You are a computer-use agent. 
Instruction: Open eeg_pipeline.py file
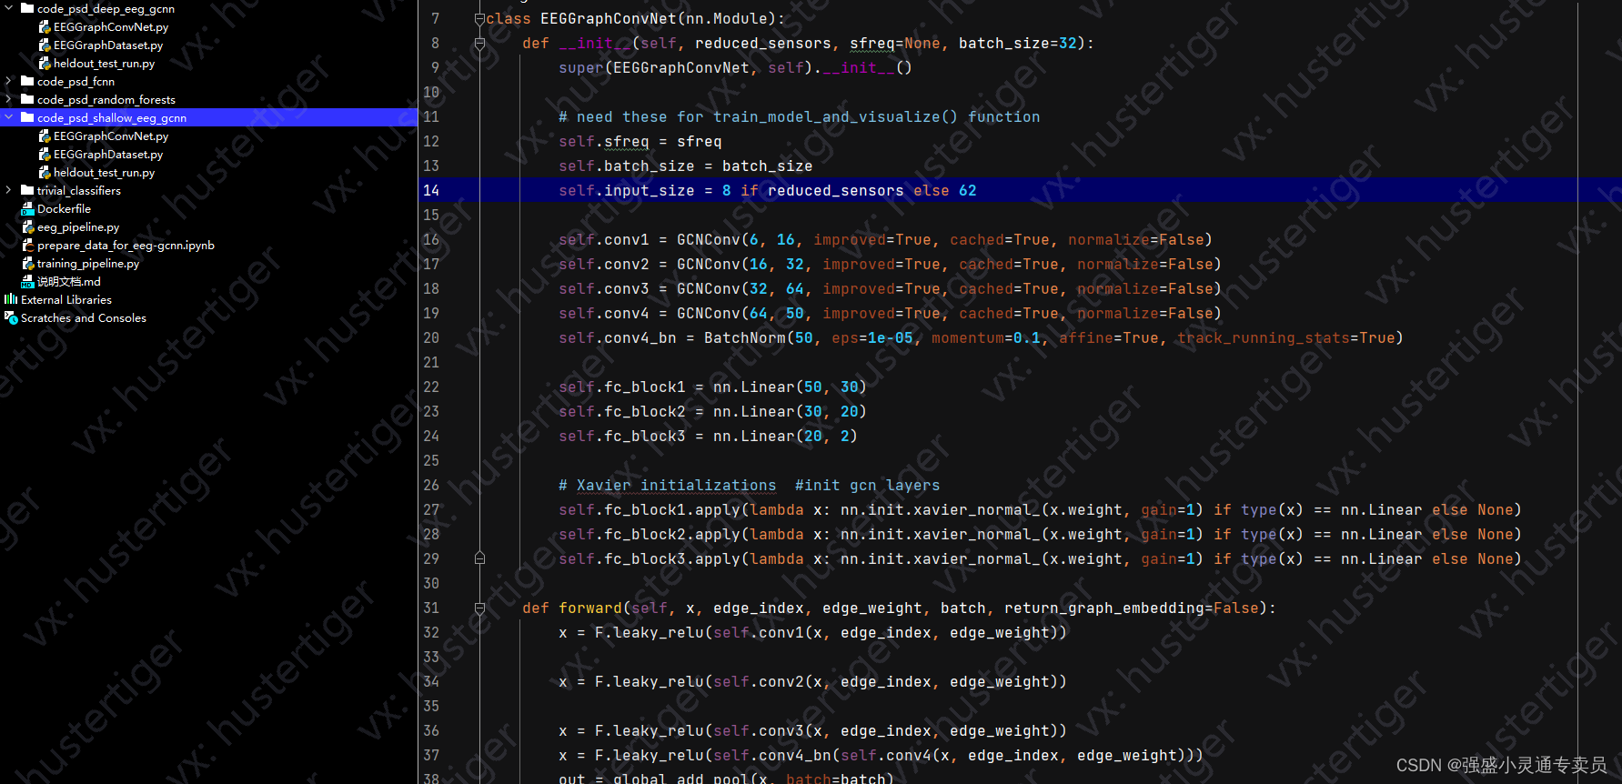pyautogui.click(x=78, y=226)
